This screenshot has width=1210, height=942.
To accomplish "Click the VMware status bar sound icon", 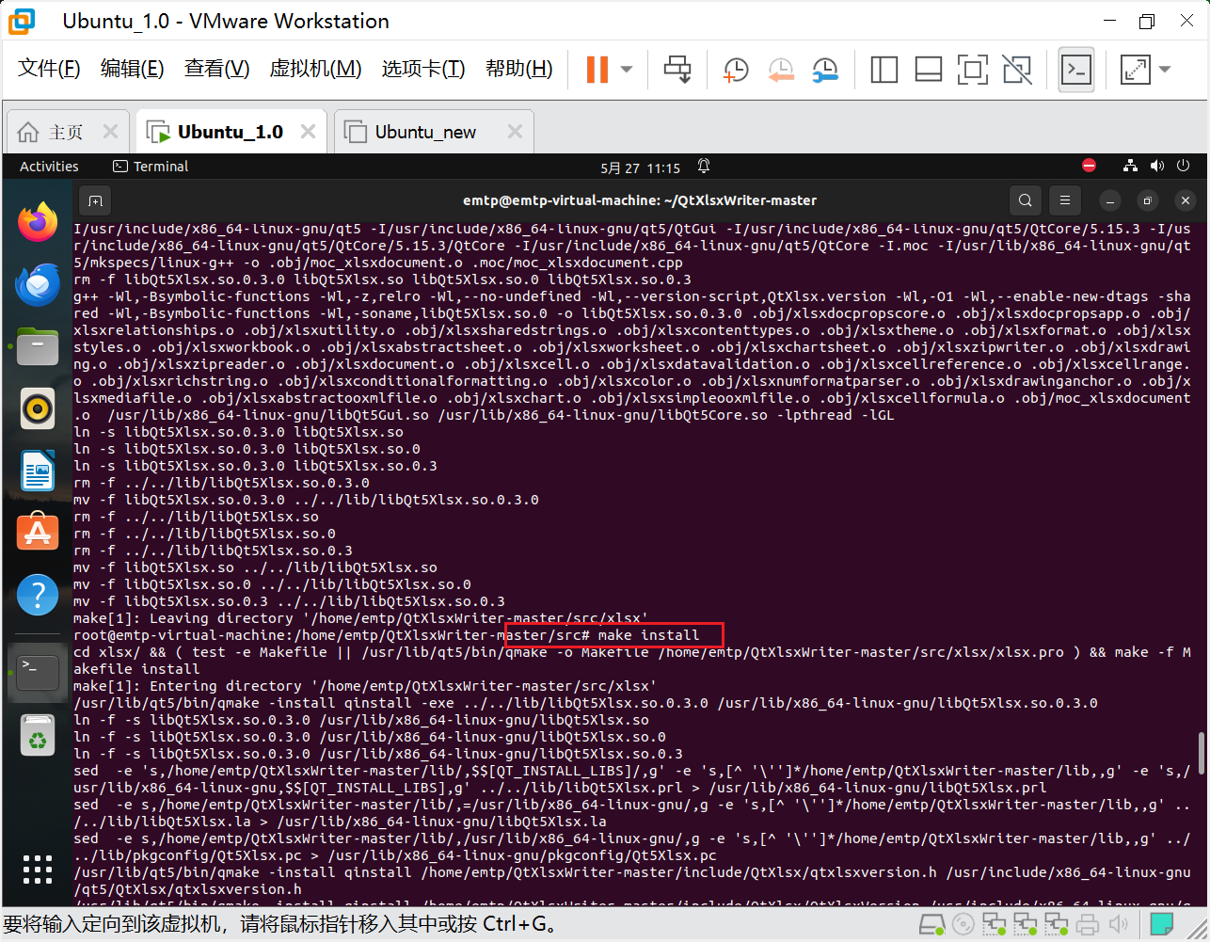I will coord(1118,924).
